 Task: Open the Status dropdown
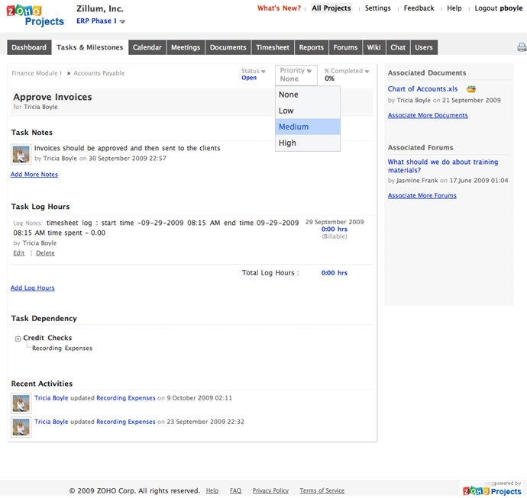(x=254, y=71)
